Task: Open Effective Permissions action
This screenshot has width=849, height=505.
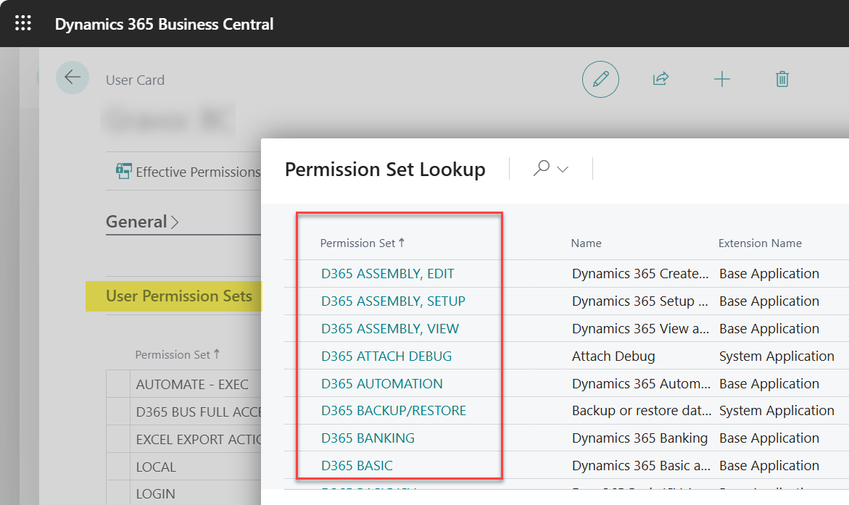Action: (189, 172)
